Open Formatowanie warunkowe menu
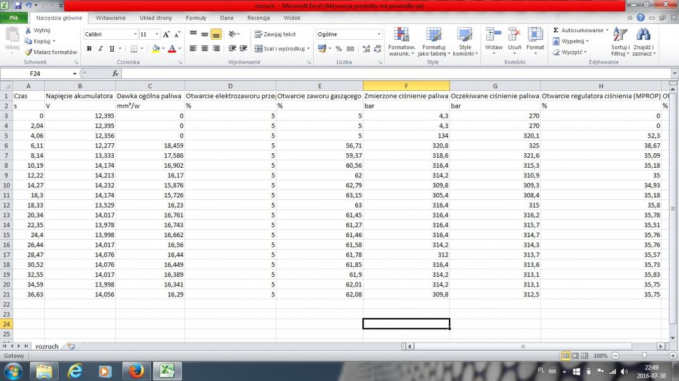679x381 pixels. tap(401, 42)
